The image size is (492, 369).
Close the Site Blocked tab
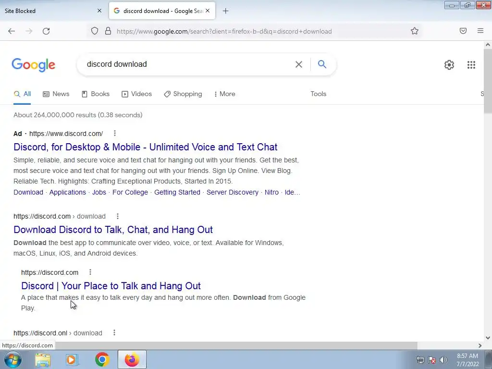99,11
